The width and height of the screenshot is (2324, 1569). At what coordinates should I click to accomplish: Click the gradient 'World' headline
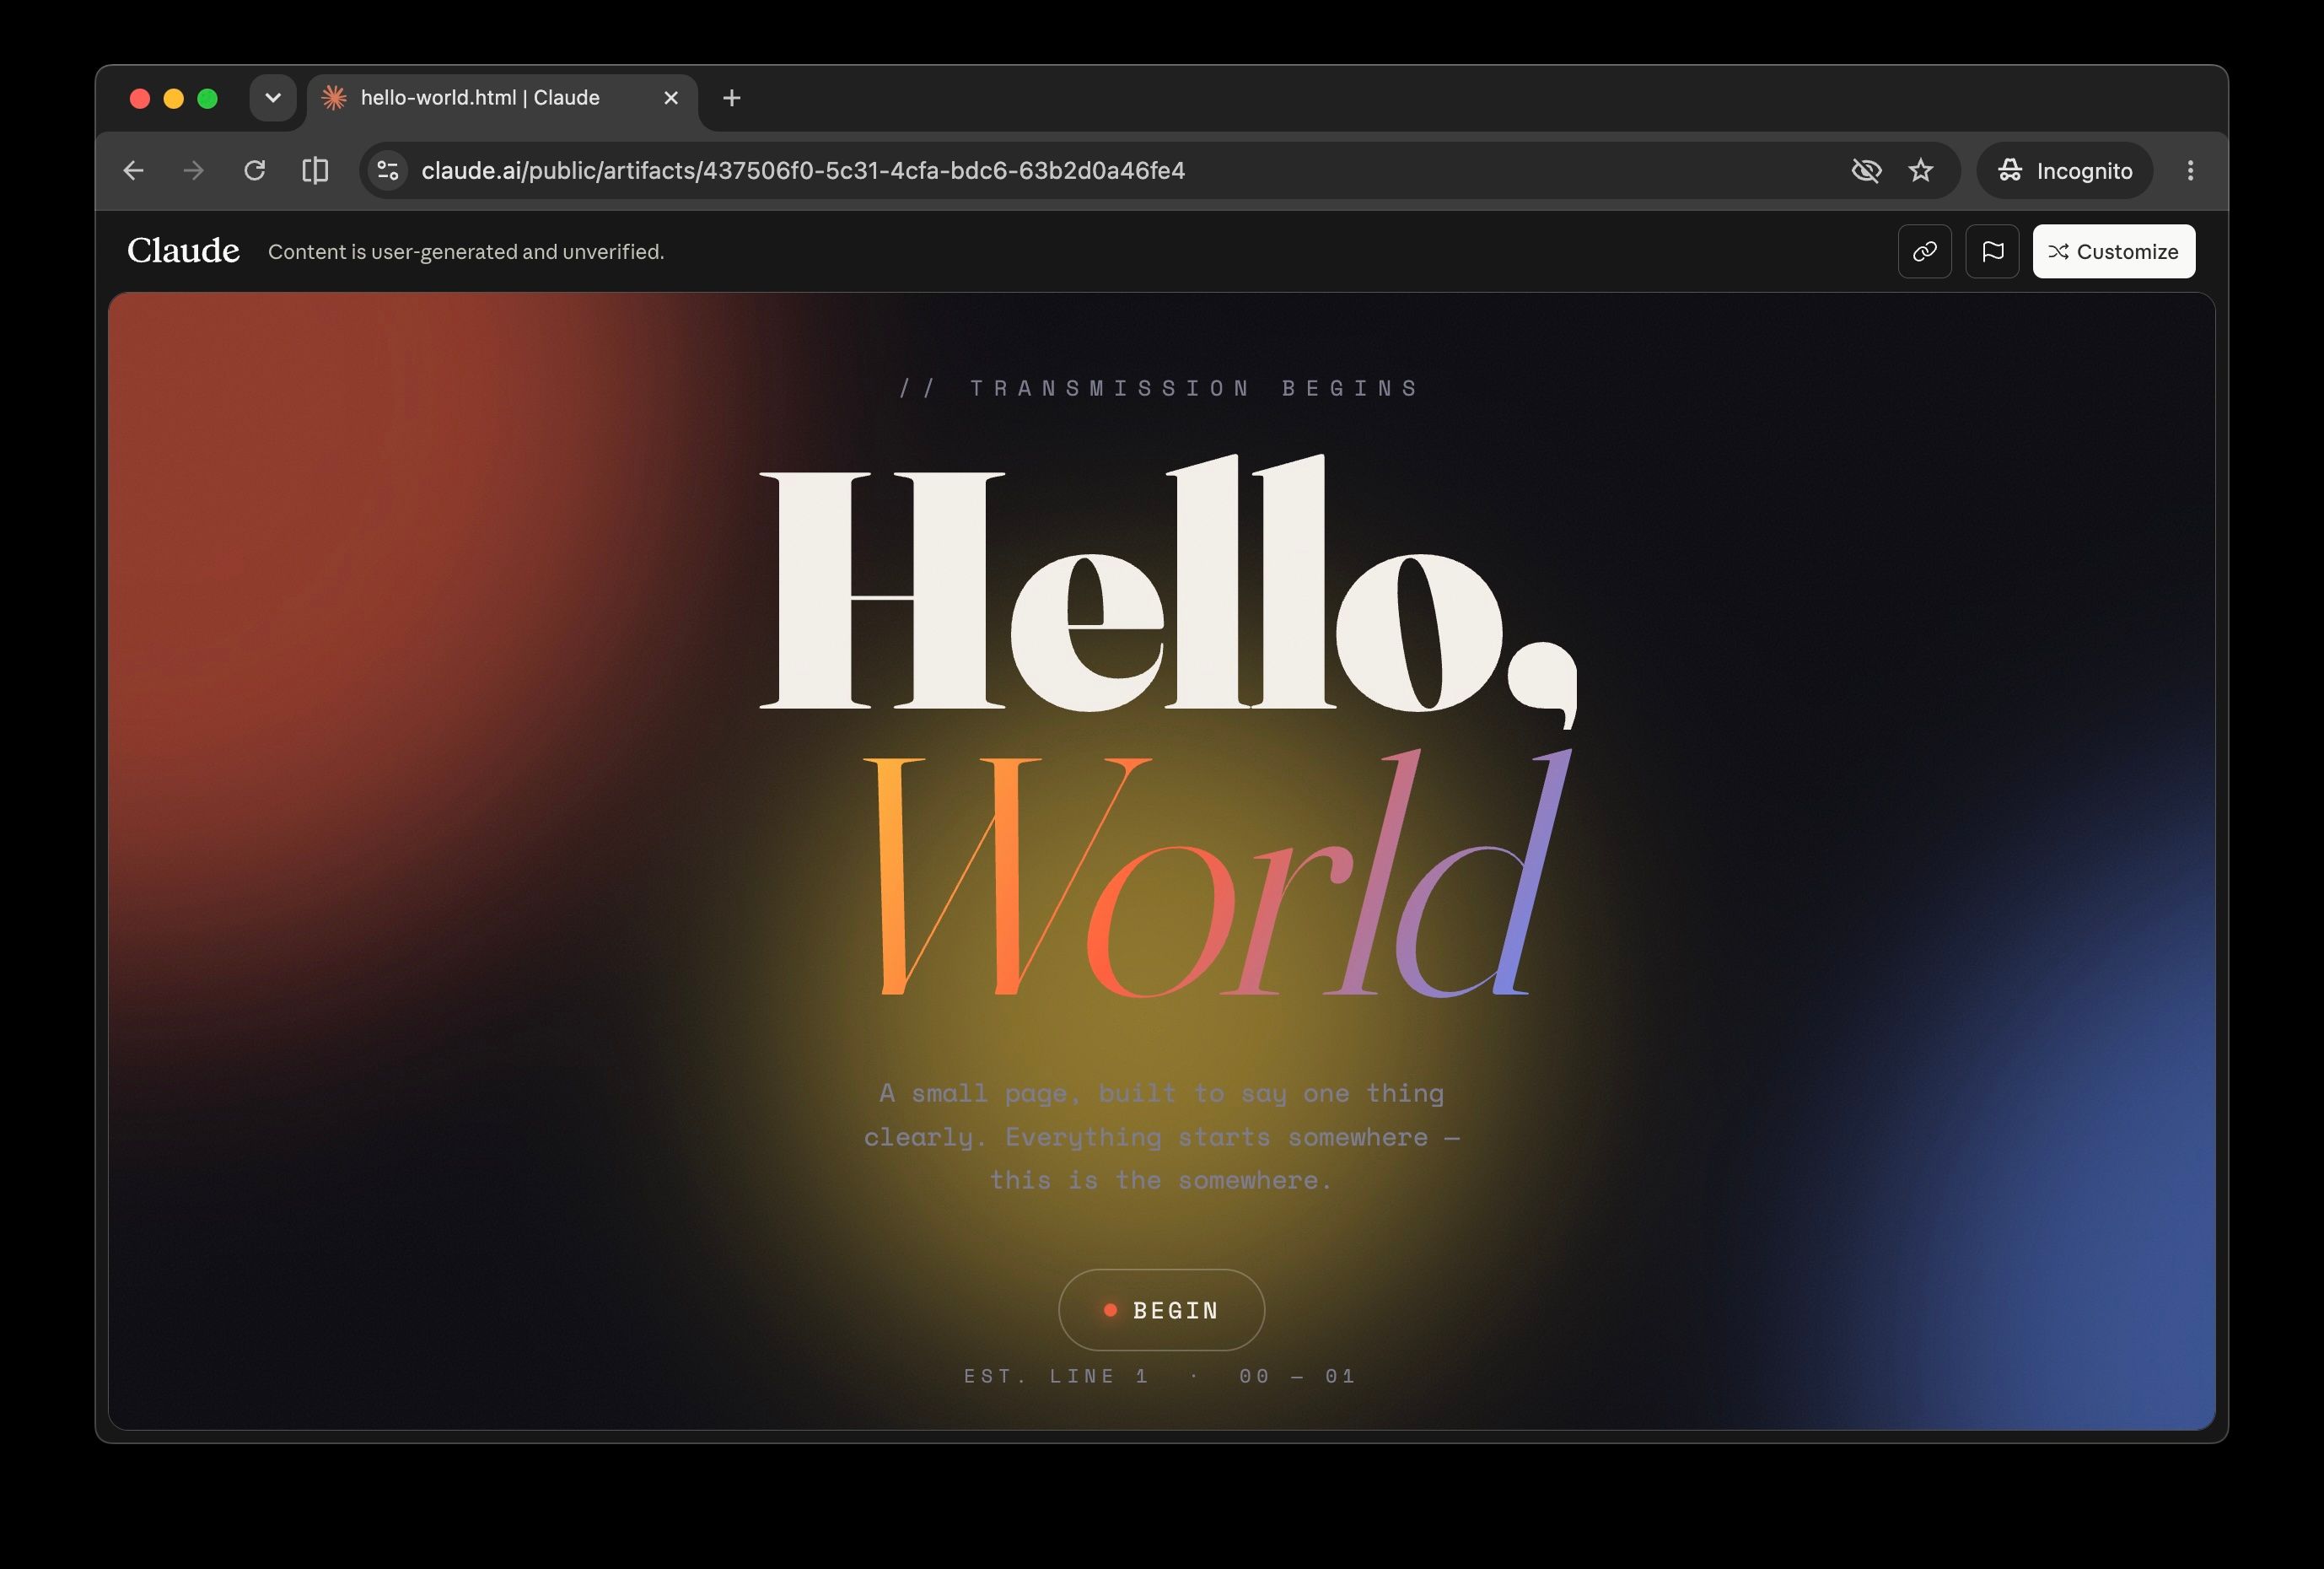pyautogui.click(x=1216, y=872)
